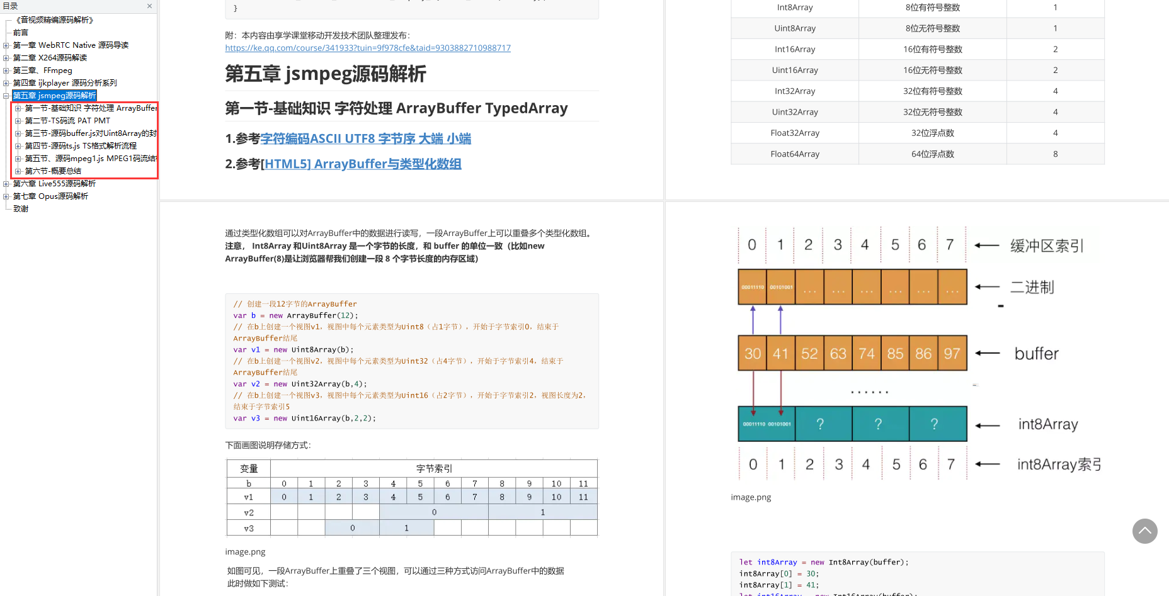
Task: Open the 第六节-概要总结 bookmark
Action: pos(53,171)
